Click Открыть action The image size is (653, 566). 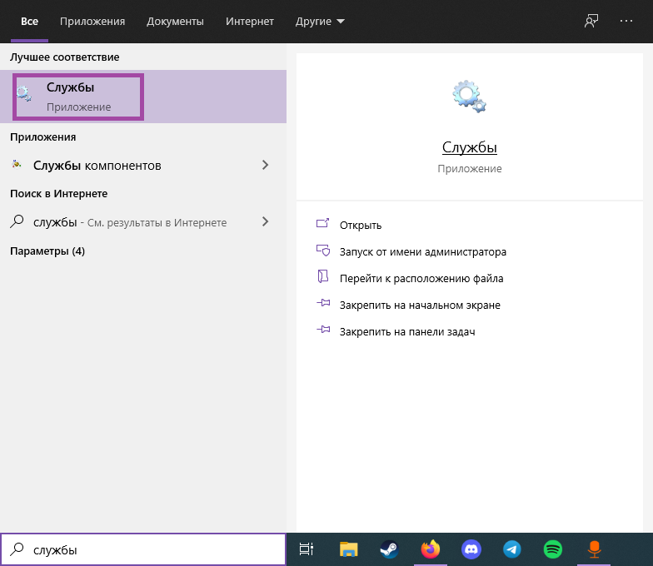click(360, 225)
